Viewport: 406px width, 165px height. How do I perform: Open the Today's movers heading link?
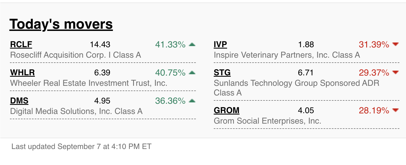pos(61,24)
